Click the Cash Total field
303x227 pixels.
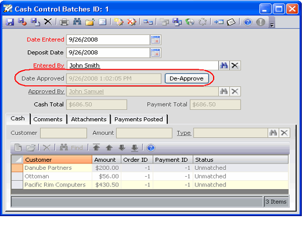(x=97, y=105)
